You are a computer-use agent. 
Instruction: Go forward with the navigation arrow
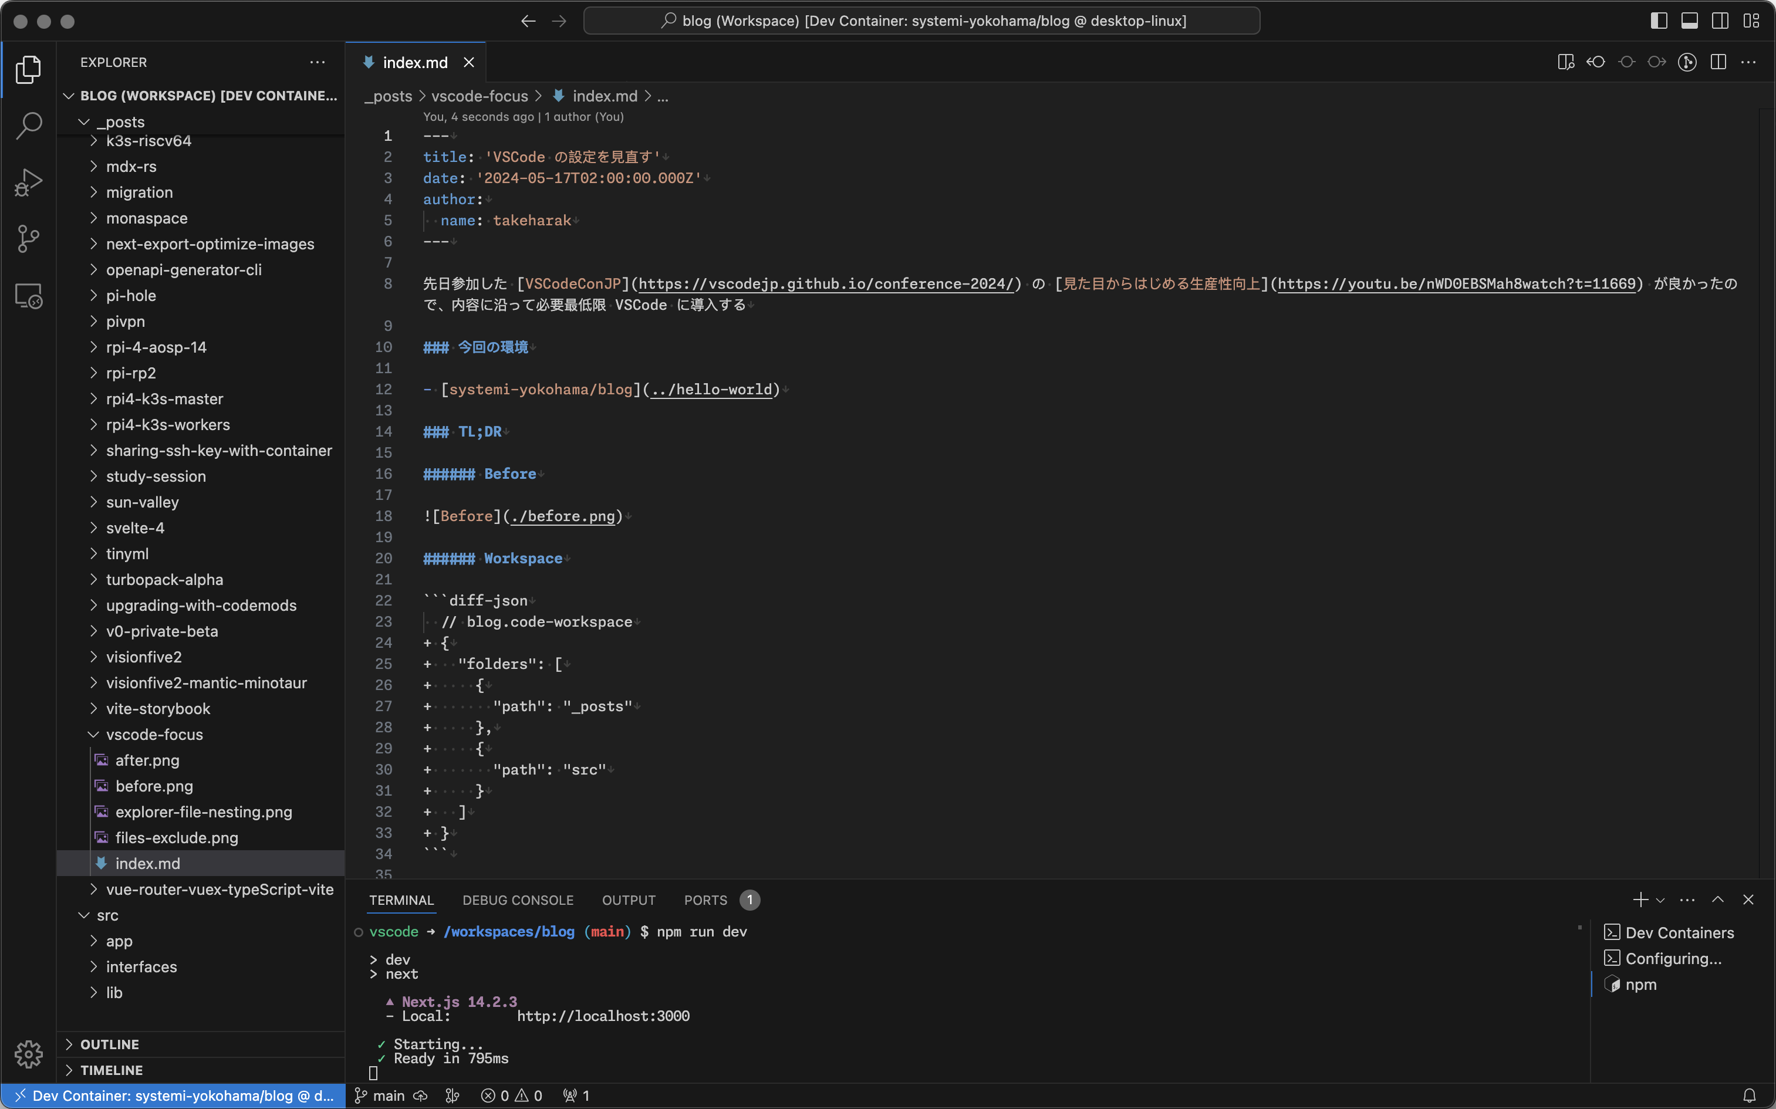coord(559,21)
